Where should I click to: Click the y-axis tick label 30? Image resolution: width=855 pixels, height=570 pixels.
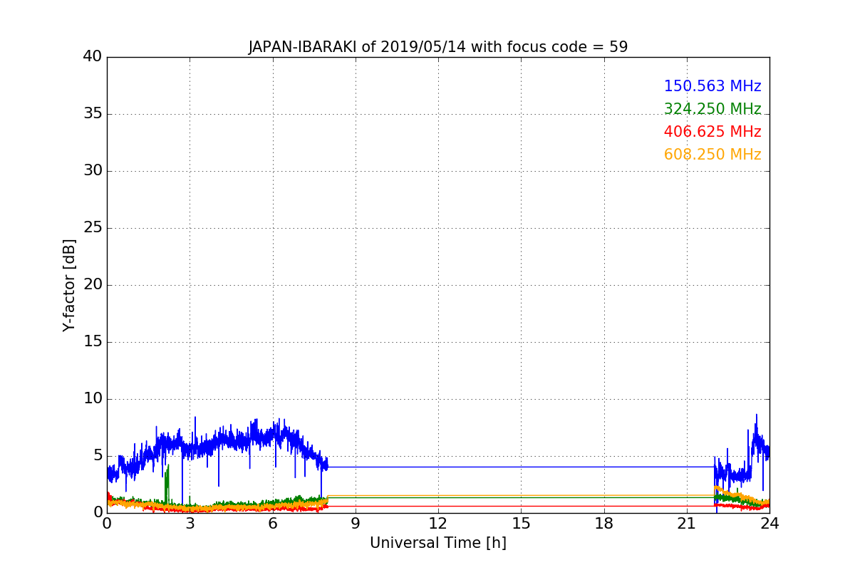(93, 171)
